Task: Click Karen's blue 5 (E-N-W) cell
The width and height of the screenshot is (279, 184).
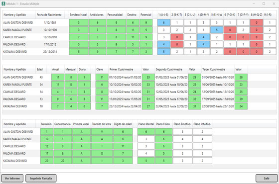Action: point(217,30)
